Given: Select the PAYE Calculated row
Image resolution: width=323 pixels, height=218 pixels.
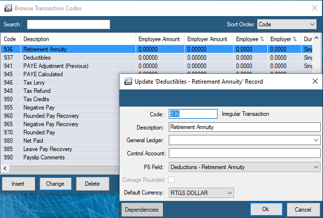Looking at the screenshot, I should [x=60, y=74].
